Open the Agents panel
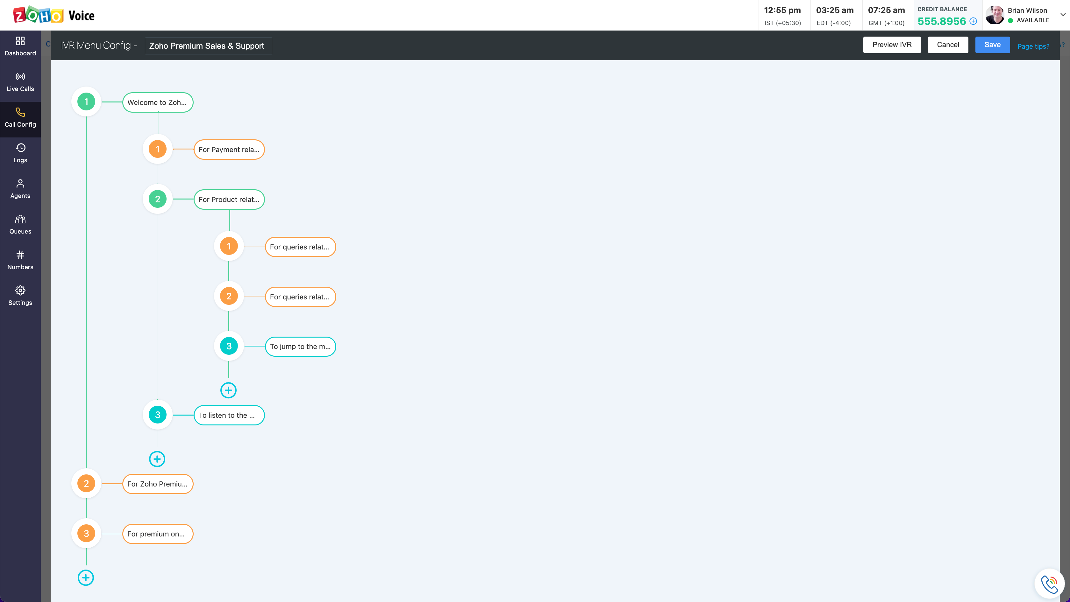The image size is (1070, 602). pos(20,188)
